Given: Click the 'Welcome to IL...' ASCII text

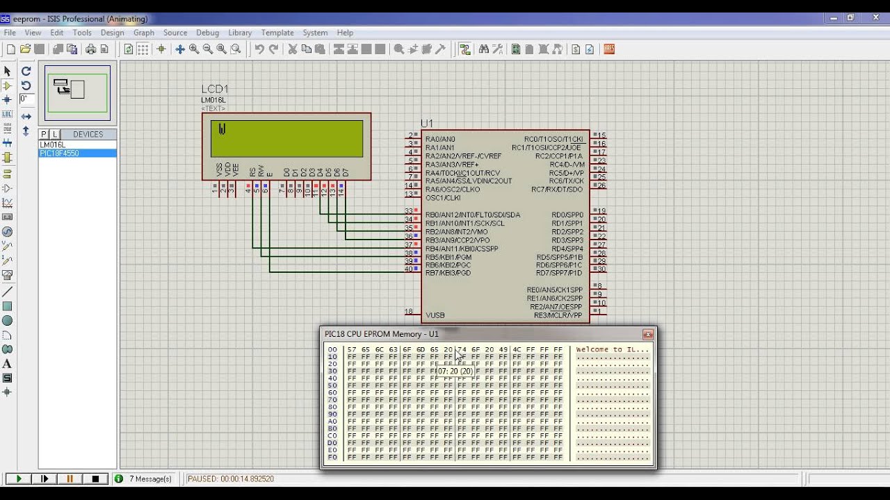Looking at the screenshot, I should pos(612,350).
